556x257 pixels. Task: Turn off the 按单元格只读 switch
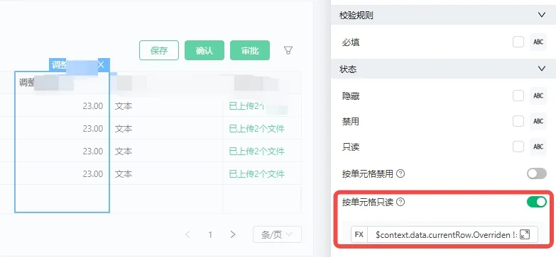click(x=537, y=202)
